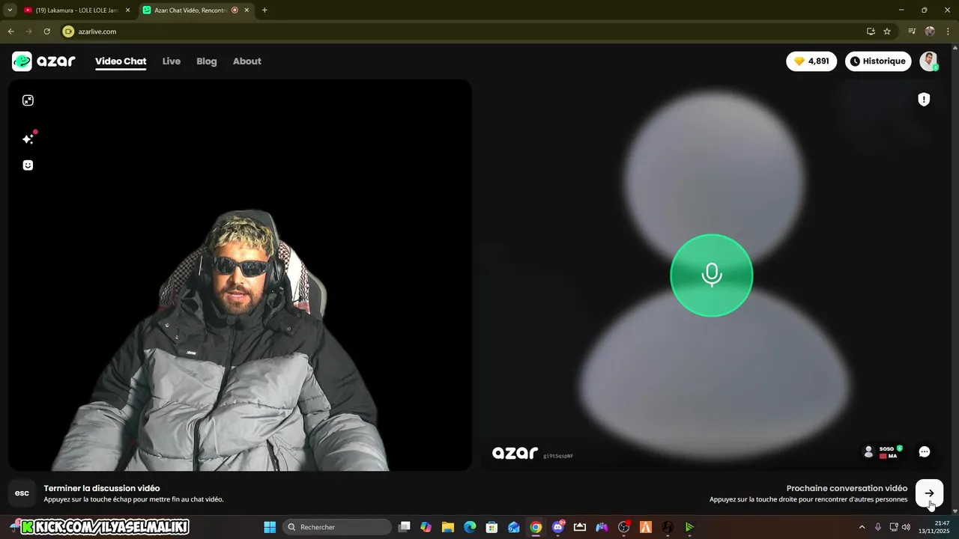
Task: Close the Lakamura YouTube tab
Action: (128, 10)
